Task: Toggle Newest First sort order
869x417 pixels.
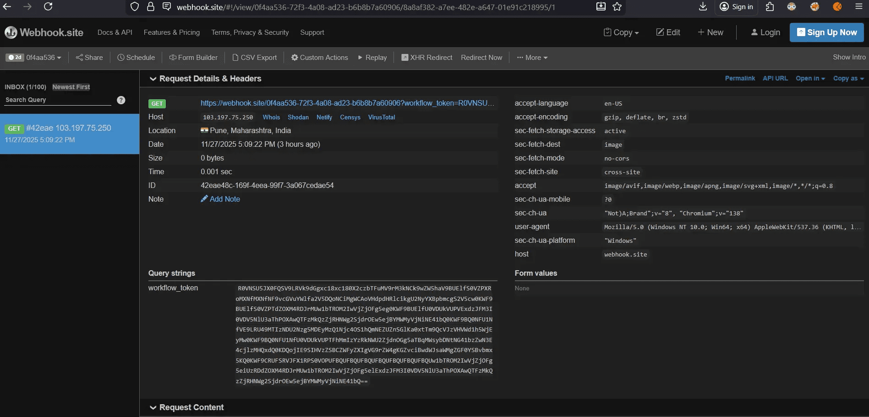Action: 71,87
